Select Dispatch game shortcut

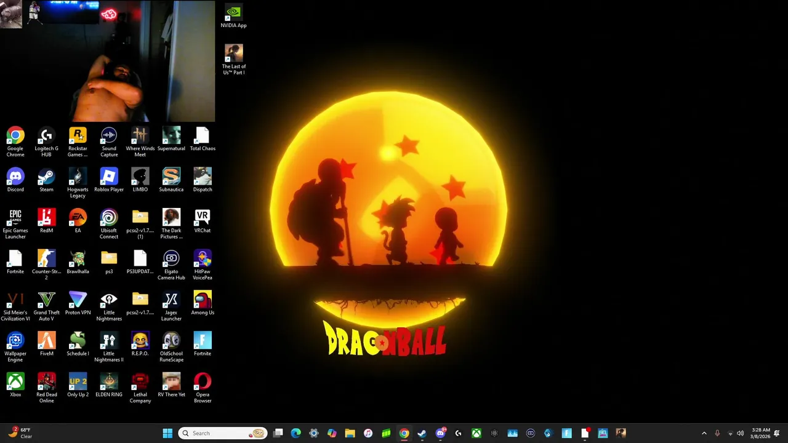[x=203, y=180]
